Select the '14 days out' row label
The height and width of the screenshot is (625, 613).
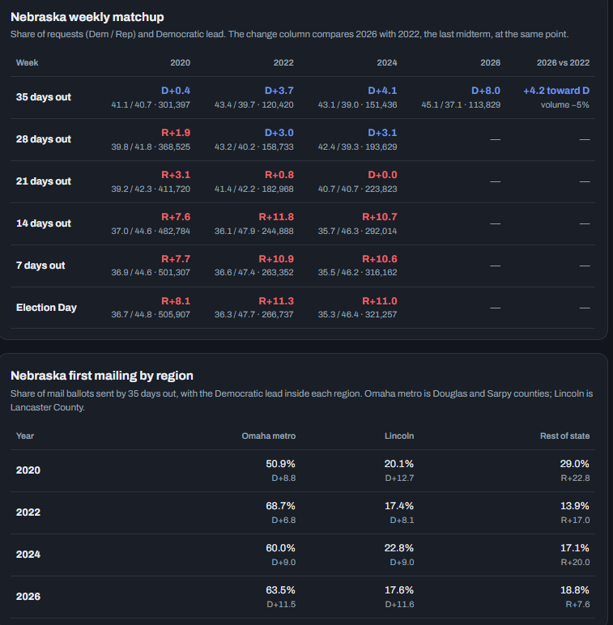pyautogui.click(x=44, y=223)
